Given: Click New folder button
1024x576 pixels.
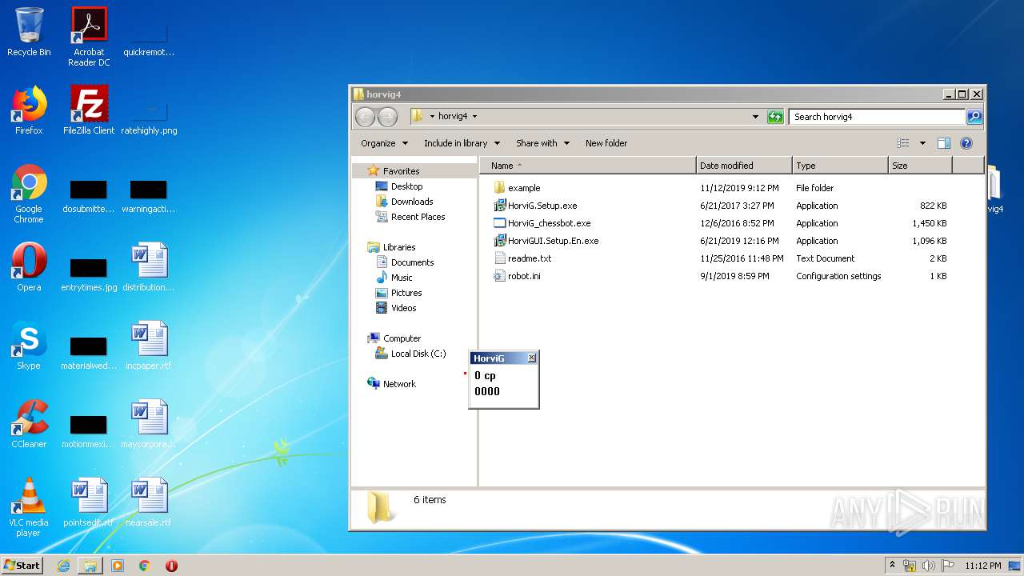Looking at the screenshot, I should coord(606,143).
